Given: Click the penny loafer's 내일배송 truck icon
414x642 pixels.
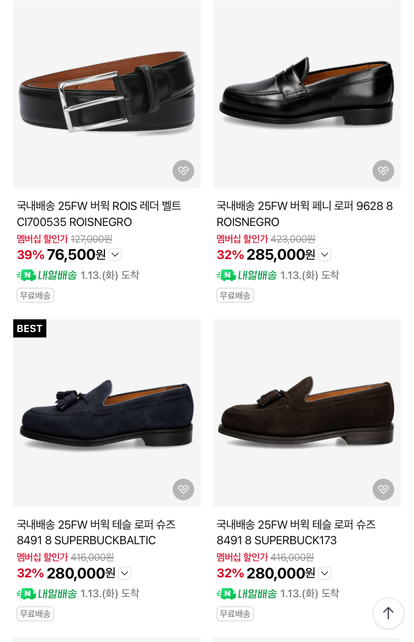Looking at the screenshot, I should tap(226, 275).
